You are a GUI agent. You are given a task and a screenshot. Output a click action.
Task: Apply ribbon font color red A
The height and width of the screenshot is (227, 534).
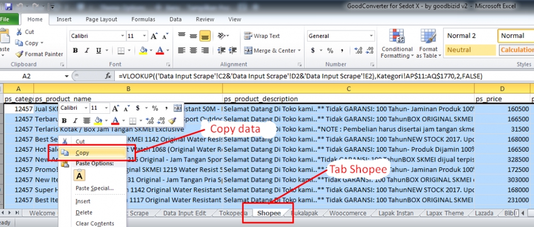click(x=160, y=51)
